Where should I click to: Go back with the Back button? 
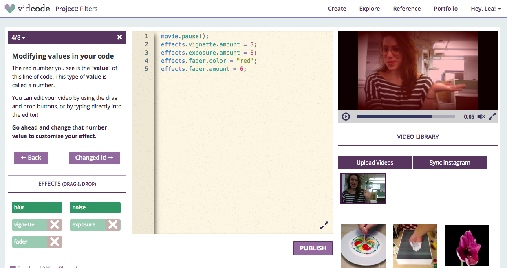[x=31, y=158]
